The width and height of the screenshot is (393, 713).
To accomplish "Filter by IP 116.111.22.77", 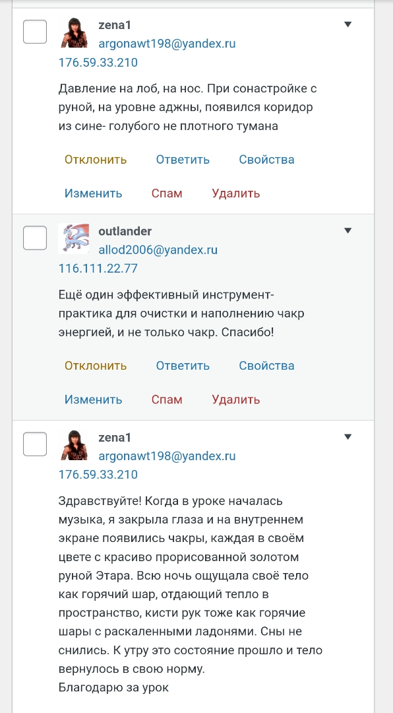I will click(98, 268).
